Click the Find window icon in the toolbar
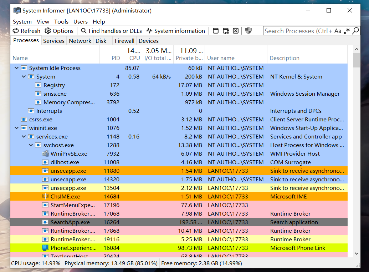The height and width of the screenshot is (272, 369). click(x=216, y=31)
